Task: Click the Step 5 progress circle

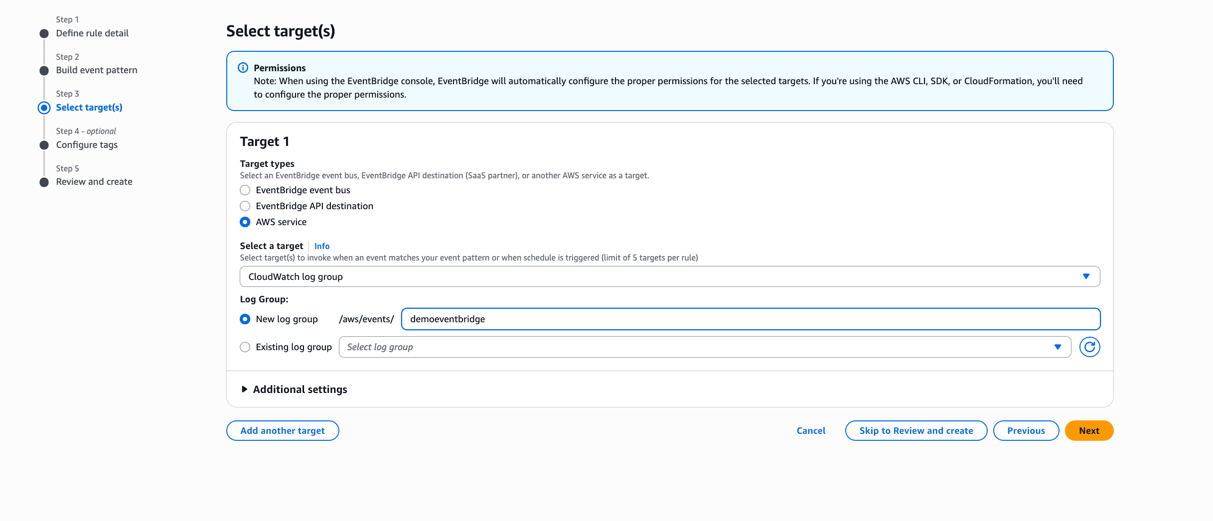Action: pyautogui.click(x=44, y=182)
